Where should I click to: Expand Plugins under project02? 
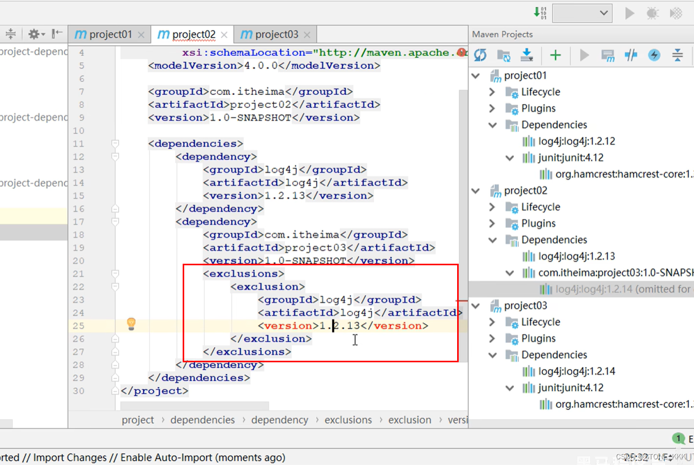point(492,223)
